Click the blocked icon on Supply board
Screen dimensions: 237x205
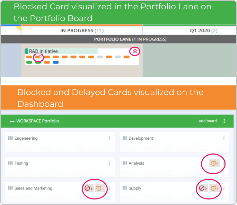coord(203,188)
